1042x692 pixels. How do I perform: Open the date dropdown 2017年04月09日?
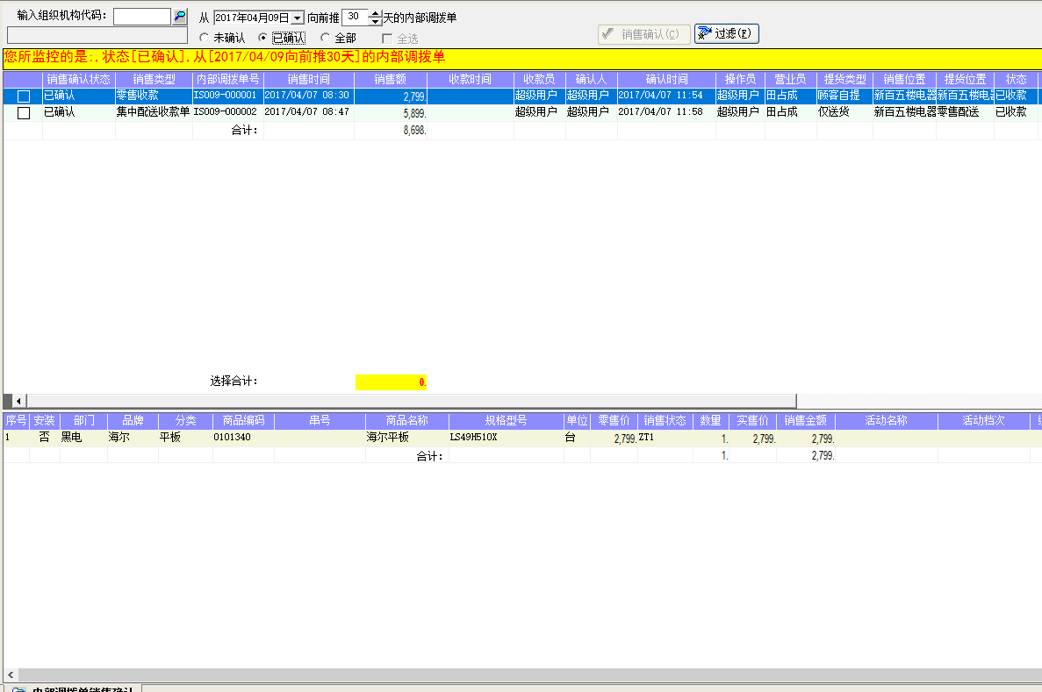click(x=298, y=18)
